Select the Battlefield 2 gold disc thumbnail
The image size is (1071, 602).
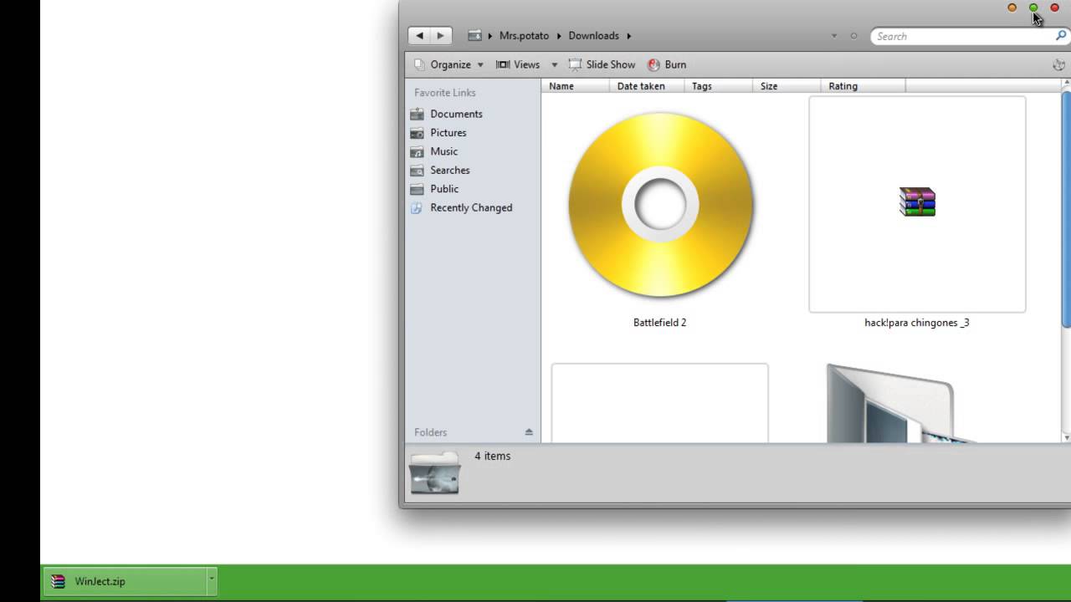660,205
